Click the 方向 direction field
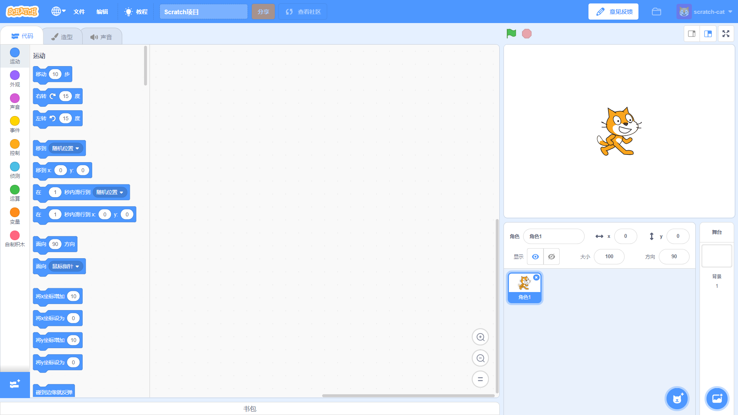The height and width of the screenshot is (415, 738). [x=674, y=257]
